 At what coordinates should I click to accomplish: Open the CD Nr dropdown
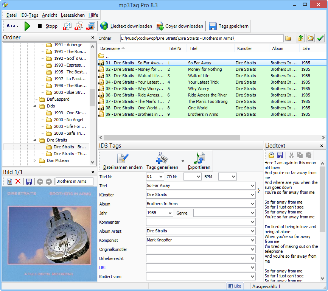[199, 177]
